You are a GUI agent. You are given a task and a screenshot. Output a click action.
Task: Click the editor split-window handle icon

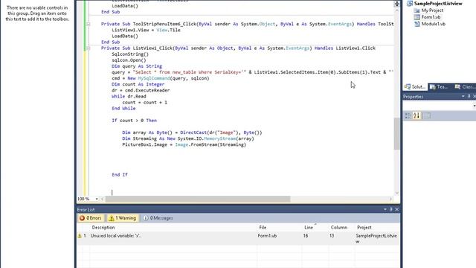click(x=396, y=4)
